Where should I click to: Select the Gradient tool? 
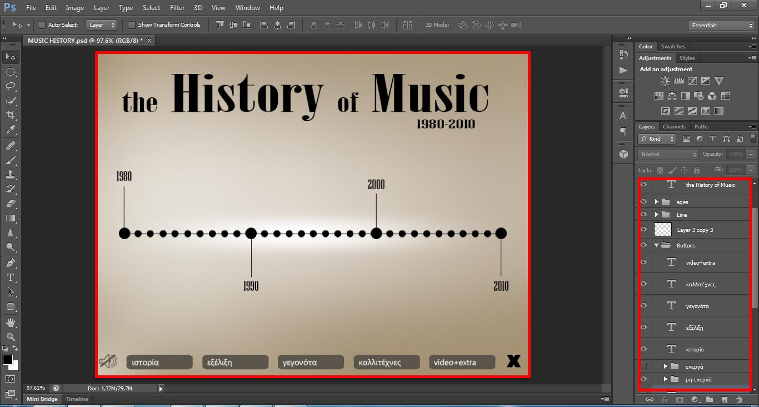(x=11, y=218)
